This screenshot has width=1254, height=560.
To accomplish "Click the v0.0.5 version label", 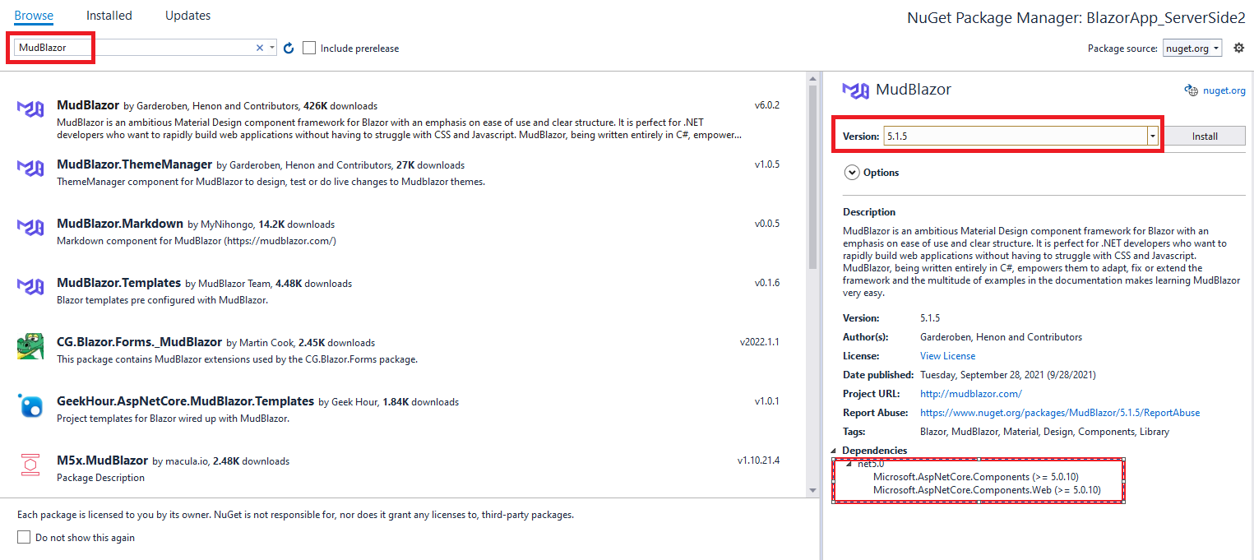I will [767, 224].
